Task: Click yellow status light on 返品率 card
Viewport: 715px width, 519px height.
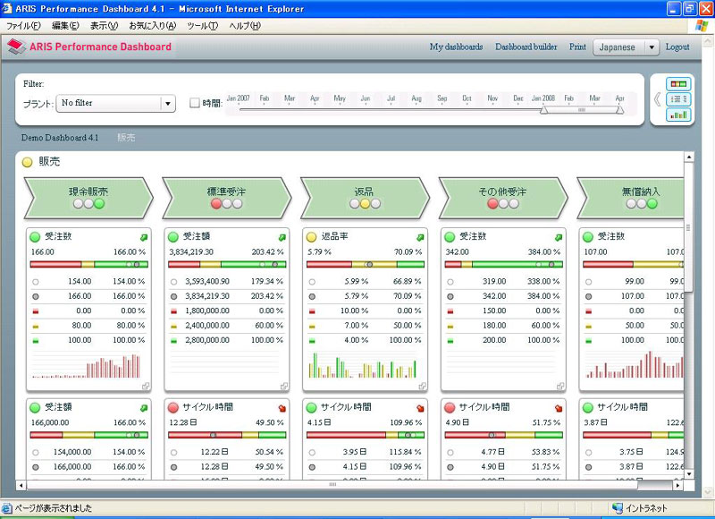Action: point(311,237)
